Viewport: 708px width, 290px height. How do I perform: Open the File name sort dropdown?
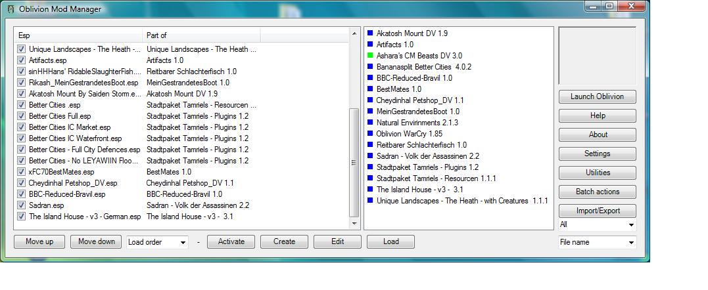(x=597, y=243)
